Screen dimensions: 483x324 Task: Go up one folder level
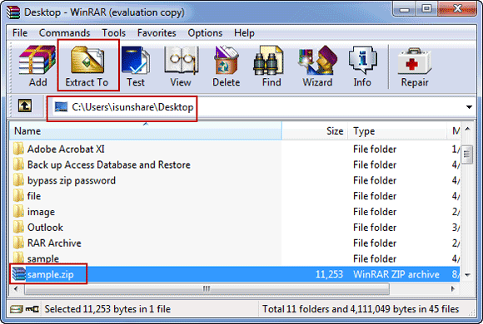pyautogui.click(x=25, y=106)
